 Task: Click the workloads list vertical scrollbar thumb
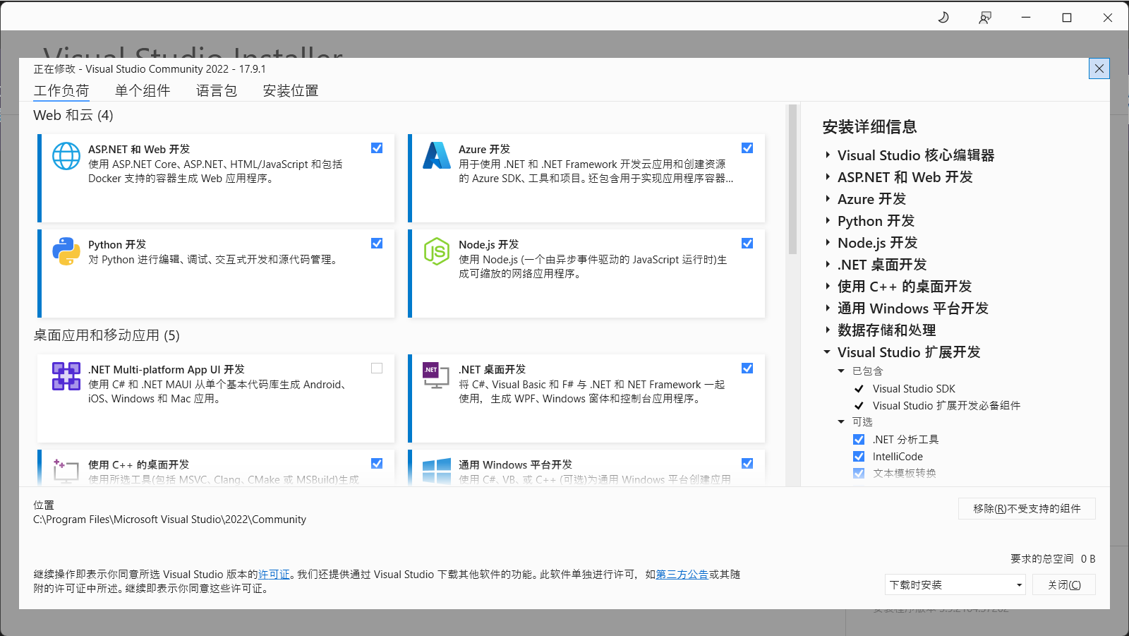(x=792, y=179)
